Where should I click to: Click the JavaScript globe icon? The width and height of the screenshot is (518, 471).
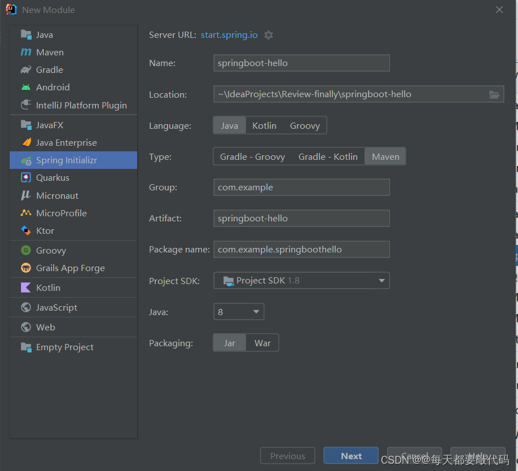tap(26, 307)
